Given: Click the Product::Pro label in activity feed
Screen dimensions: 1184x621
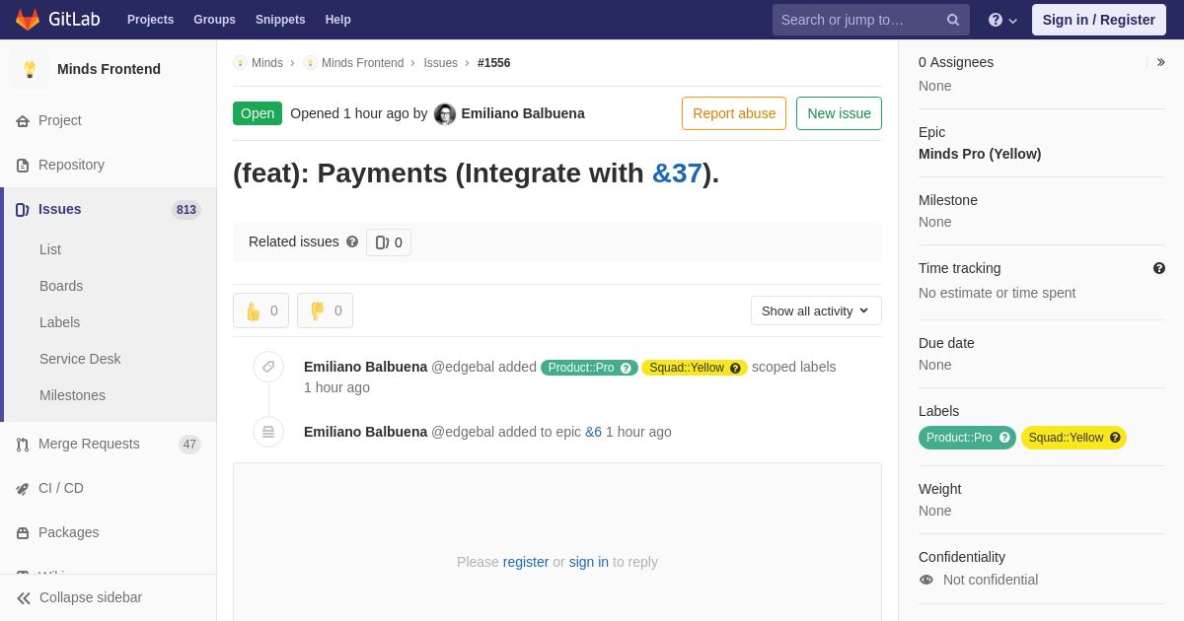Looking at the screenshot, I should (x=589, y=368).
